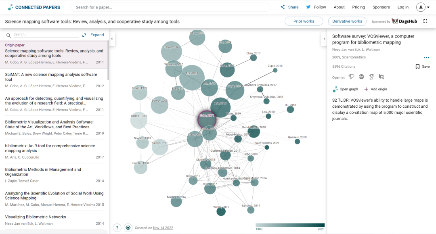Open the user account avatar menu
The height and width of the screenshot is (234, 436).
[421, 7]
